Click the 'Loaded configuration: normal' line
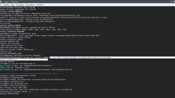The width and height of the screenshot is (175, 98). click(18, 76)
